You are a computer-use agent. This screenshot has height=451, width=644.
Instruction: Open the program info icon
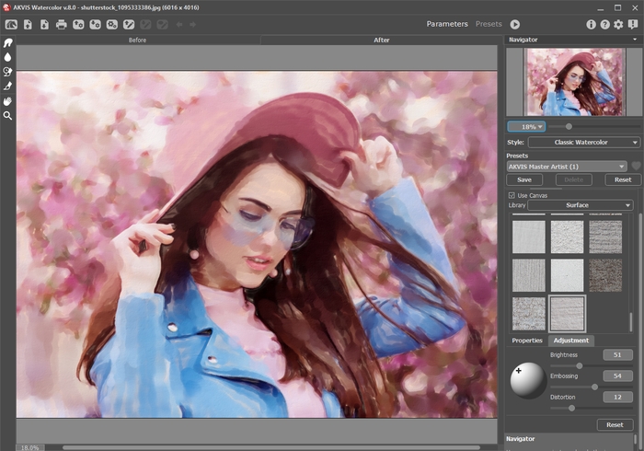tap(591, 25)
